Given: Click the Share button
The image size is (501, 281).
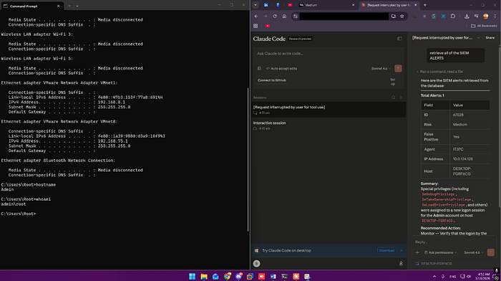Looking at the screenshot, I should coord(490,38).
